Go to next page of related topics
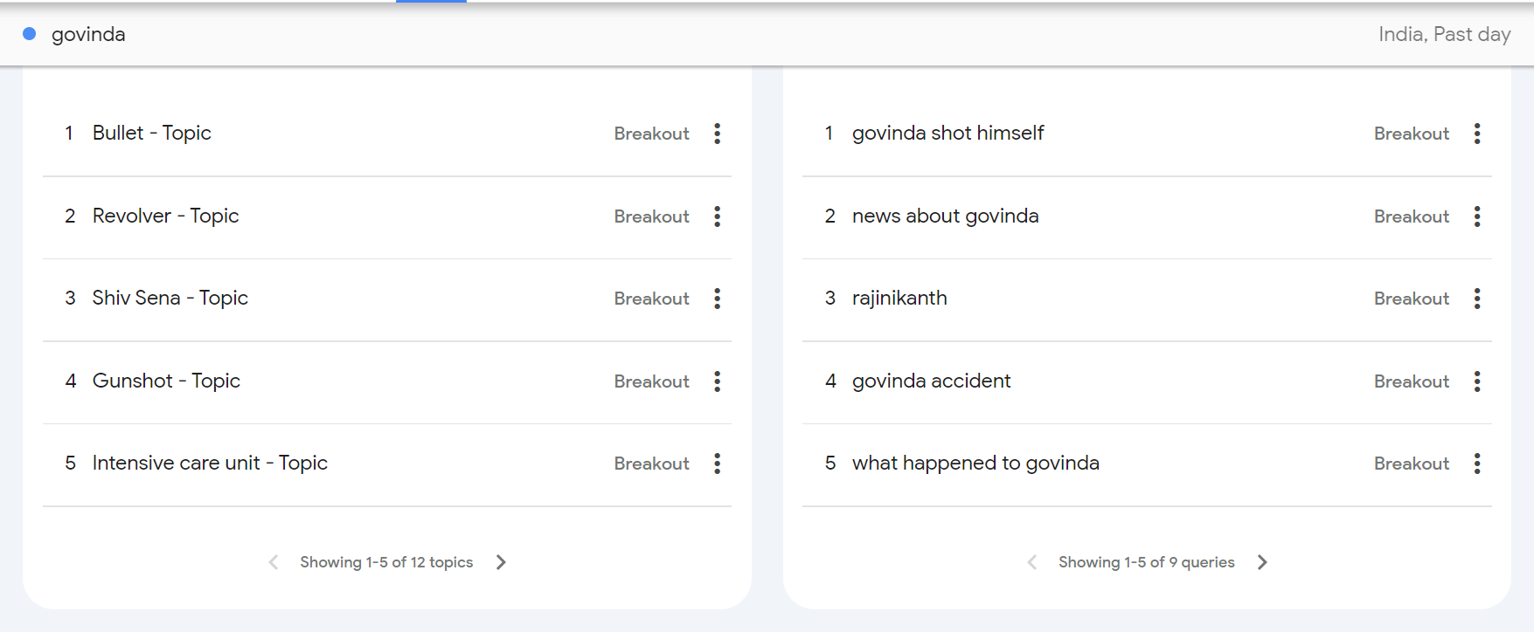 tap(501, 562)
